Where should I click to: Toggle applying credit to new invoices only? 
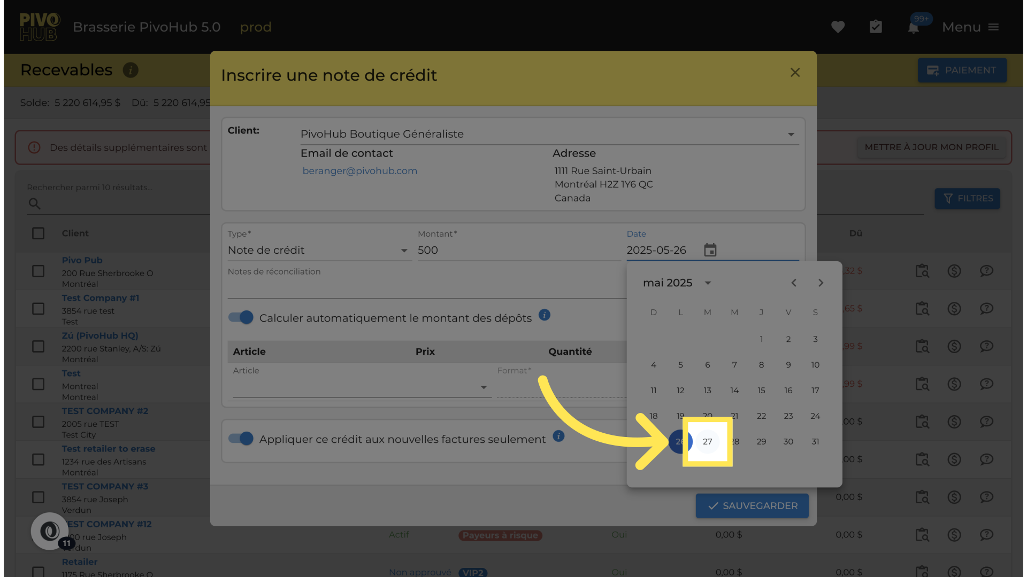(241, 439)
